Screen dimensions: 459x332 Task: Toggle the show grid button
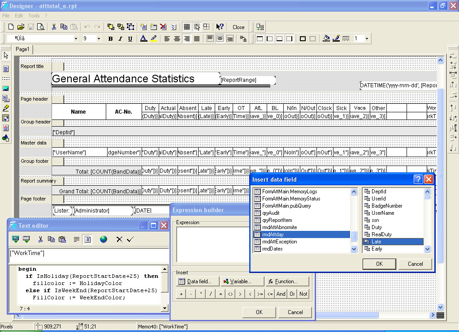tap(187, 27)
